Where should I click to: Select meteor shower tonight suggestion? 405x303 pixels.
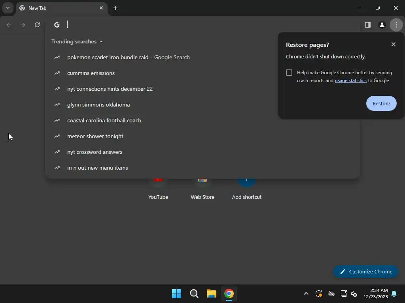click(202, 136)
